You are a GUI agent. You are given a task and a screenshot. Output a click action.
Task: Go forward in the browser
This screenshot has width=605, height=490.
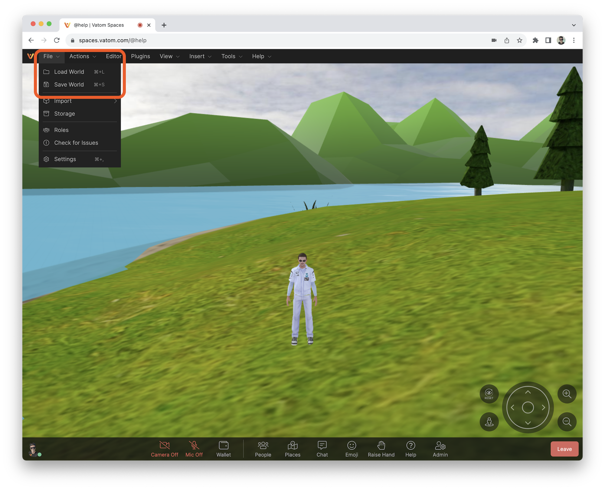44,40
